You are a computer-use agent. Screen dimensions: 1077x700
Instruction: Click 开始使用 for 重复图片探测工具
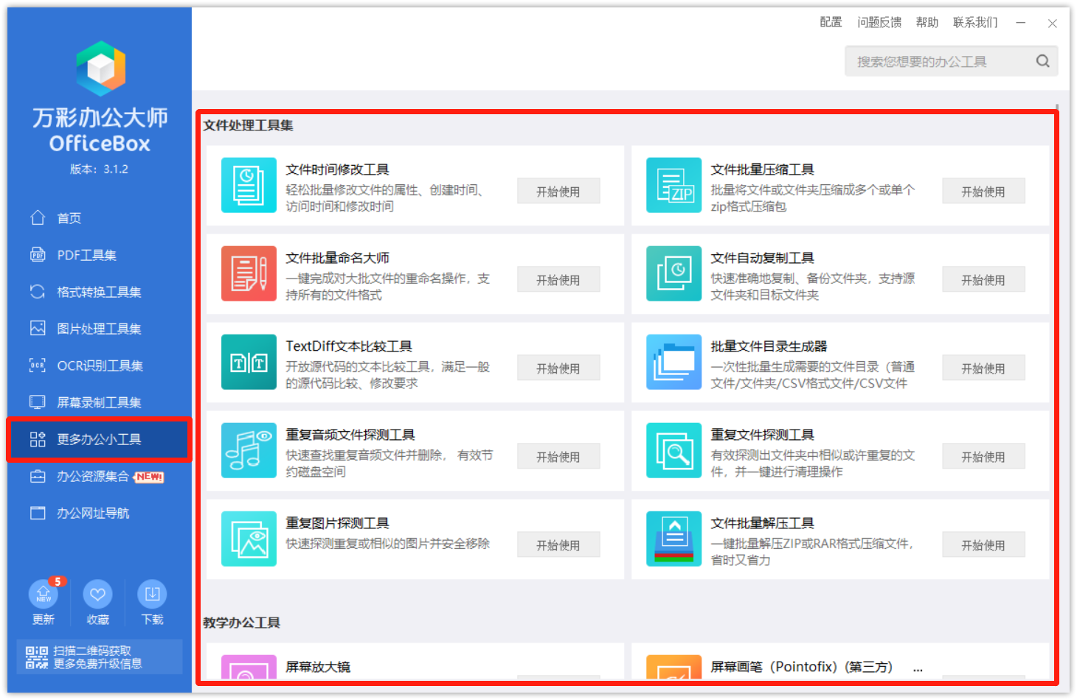point(558,545)
